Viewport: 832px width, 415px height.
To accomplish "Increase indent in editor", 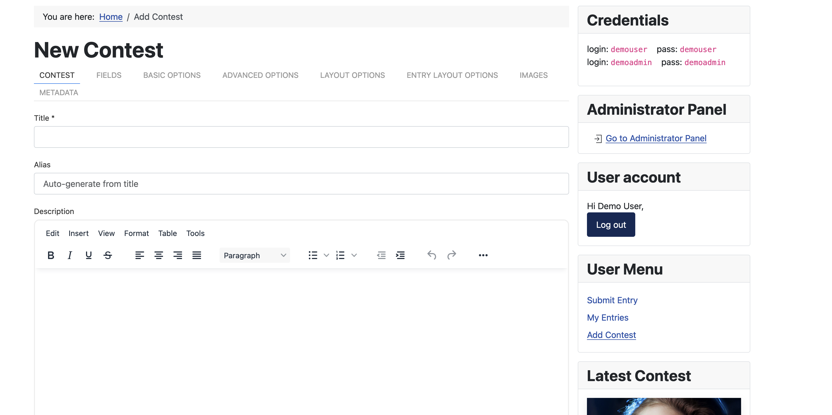I will point(401,255).
